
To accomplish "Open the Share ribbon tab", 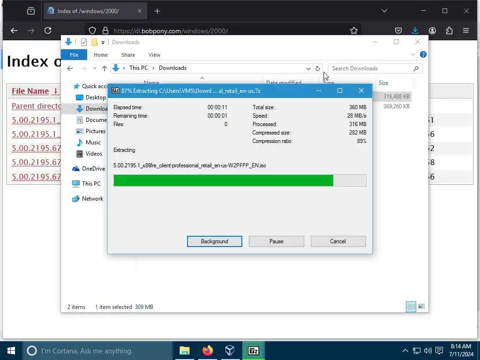I will (x=128, y=55).
